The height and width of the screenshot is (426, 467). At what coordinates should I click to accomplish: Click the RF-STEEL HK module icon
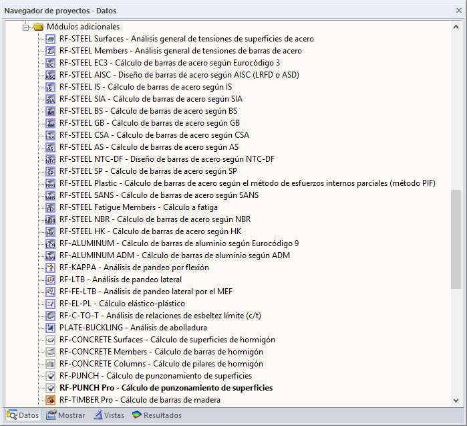[50, 231]
